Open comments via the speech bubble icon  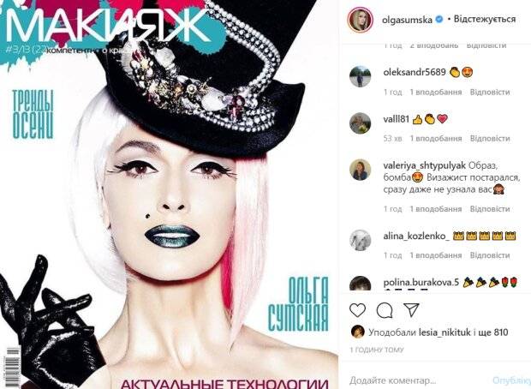coord(385,310)
